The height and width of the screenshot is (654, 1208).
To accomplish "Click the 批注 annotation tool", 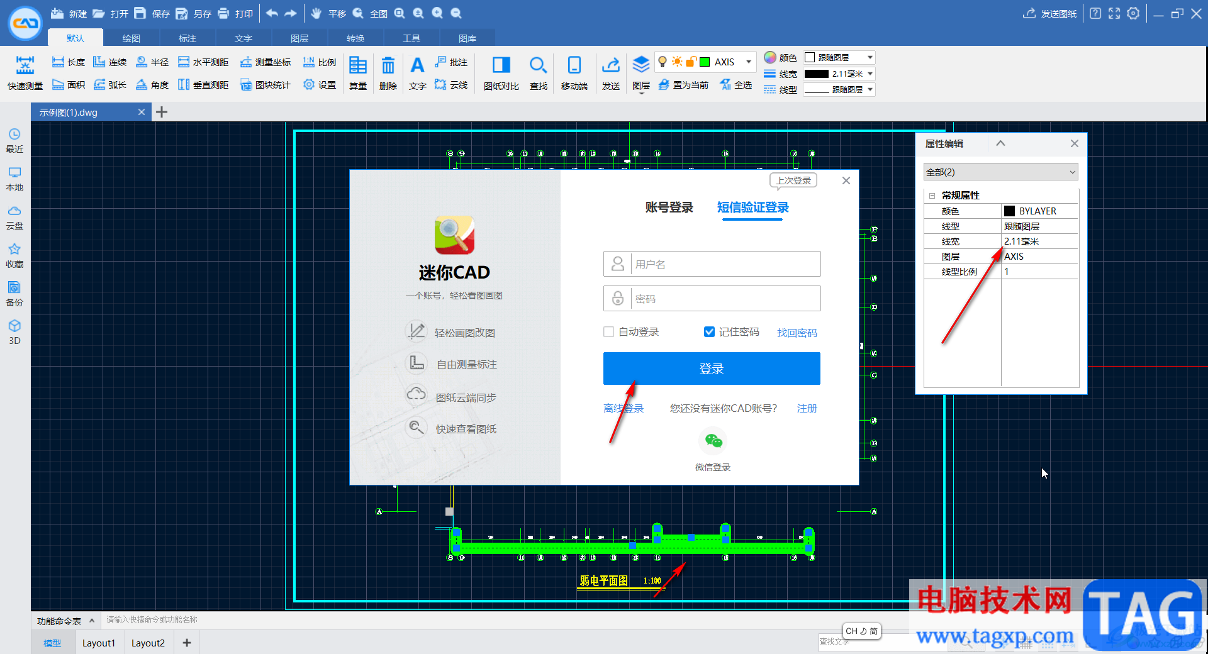I will pyautogui.click(x=451, y=62).
